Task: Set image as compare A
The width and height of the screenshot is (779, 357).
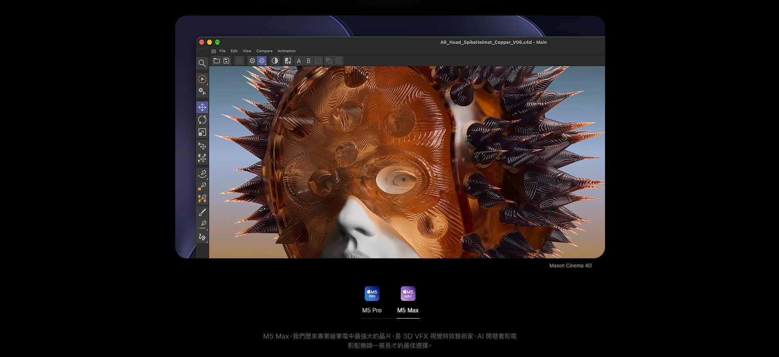Action: [299, 61]
